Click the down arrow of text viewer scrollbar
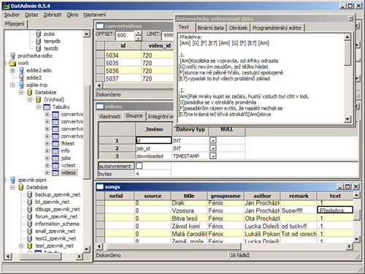This screenshot has width=365, height=274. click(x=347, y=119)
